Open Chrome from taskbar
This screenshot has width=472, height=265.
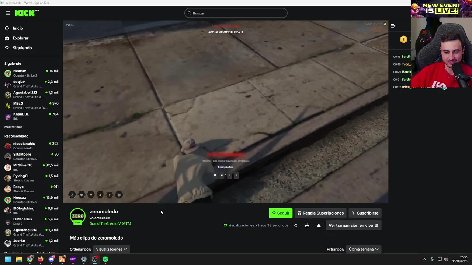point(29,259)
